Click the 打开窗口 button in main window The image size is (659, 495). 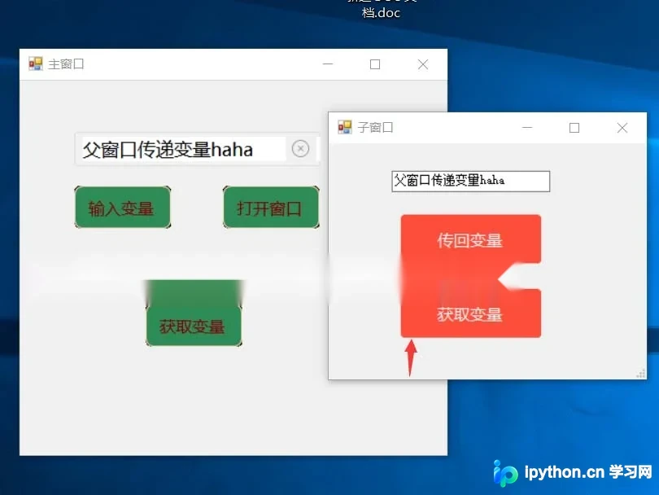[271, 208]
